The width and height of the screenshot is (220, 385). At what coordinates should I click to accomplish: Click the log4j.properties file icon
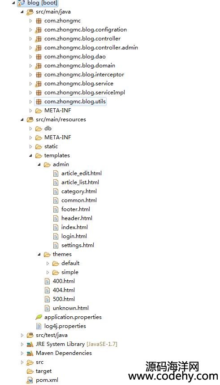pos(39,326)
